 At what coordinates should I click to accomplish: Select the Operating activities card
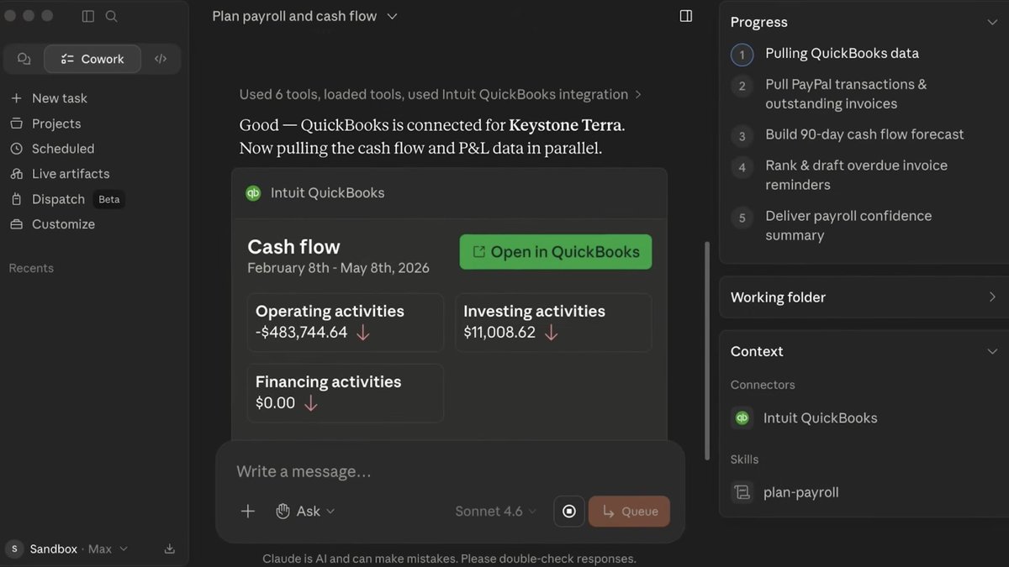(x=346, y=323)
